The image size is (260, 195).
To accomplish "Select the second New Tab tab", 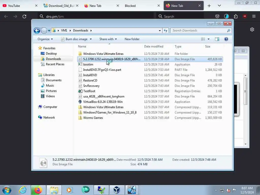I will click(x=184, y=6).
